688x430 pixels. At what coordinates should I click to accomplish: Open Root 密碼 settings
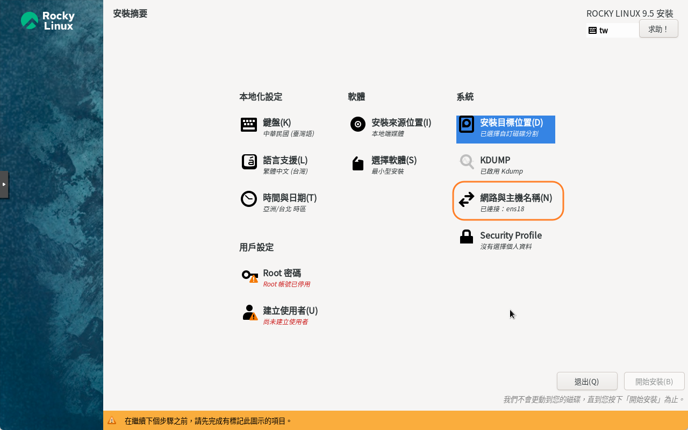point(282,273)
